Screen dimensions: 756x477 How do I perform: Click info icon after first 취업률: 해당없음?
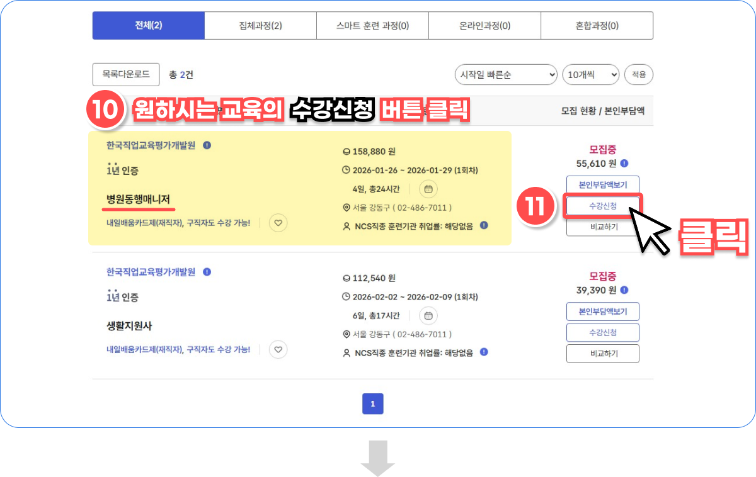tap(484, 225)
